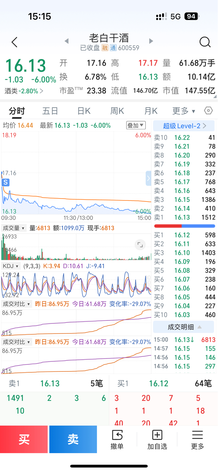218x472 pixels.
Task: Tap the 市盈TTM 23.38 value
Action: 96,91
